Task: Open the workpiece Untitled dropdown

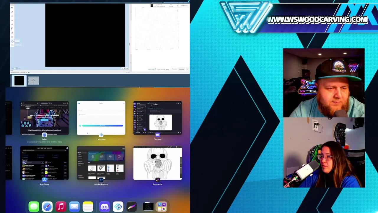Action: coord(19,72)
